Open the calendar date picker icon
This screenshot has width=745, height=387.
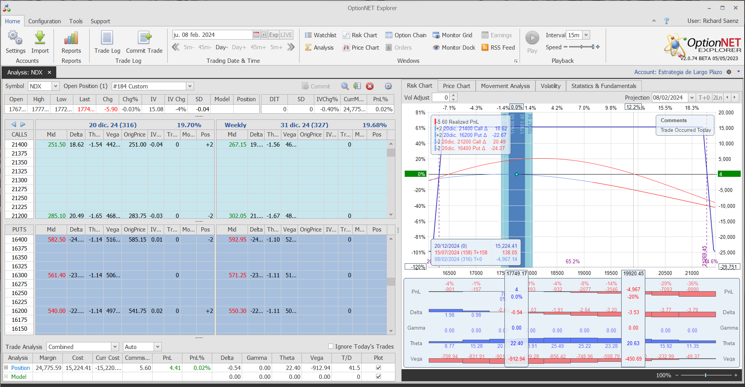pos(256,35)
